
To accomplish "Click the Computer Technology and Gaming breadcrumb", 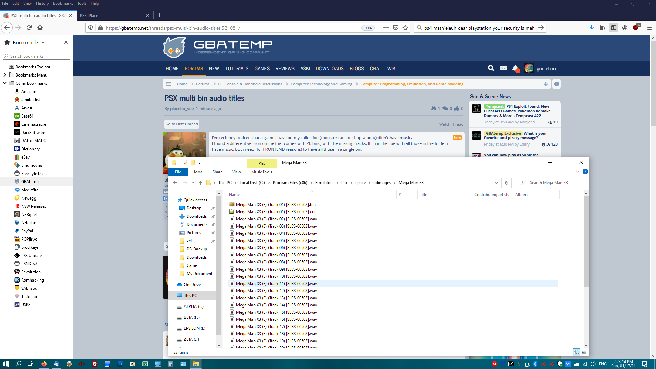I will tap(321, 84).
